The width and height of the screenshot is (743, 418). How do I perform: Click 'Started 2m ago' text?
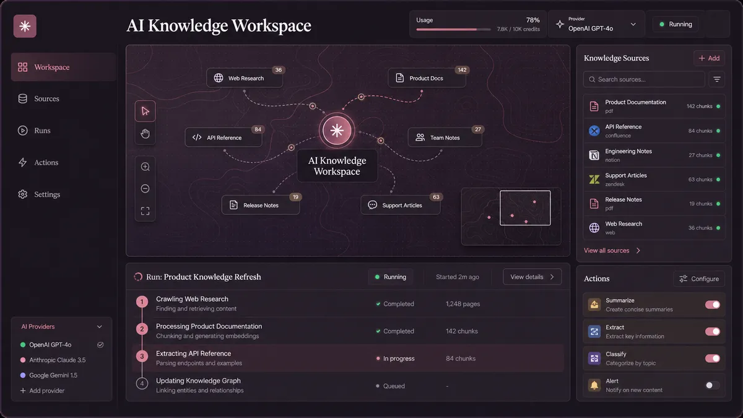pos(458,277)
